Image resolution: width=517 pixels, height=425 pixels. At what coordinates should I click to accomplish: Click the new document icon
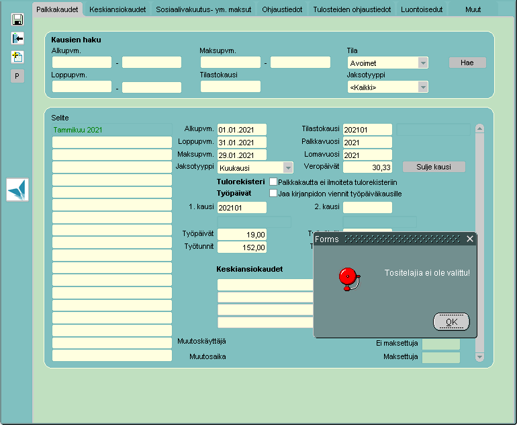point(17,57)
